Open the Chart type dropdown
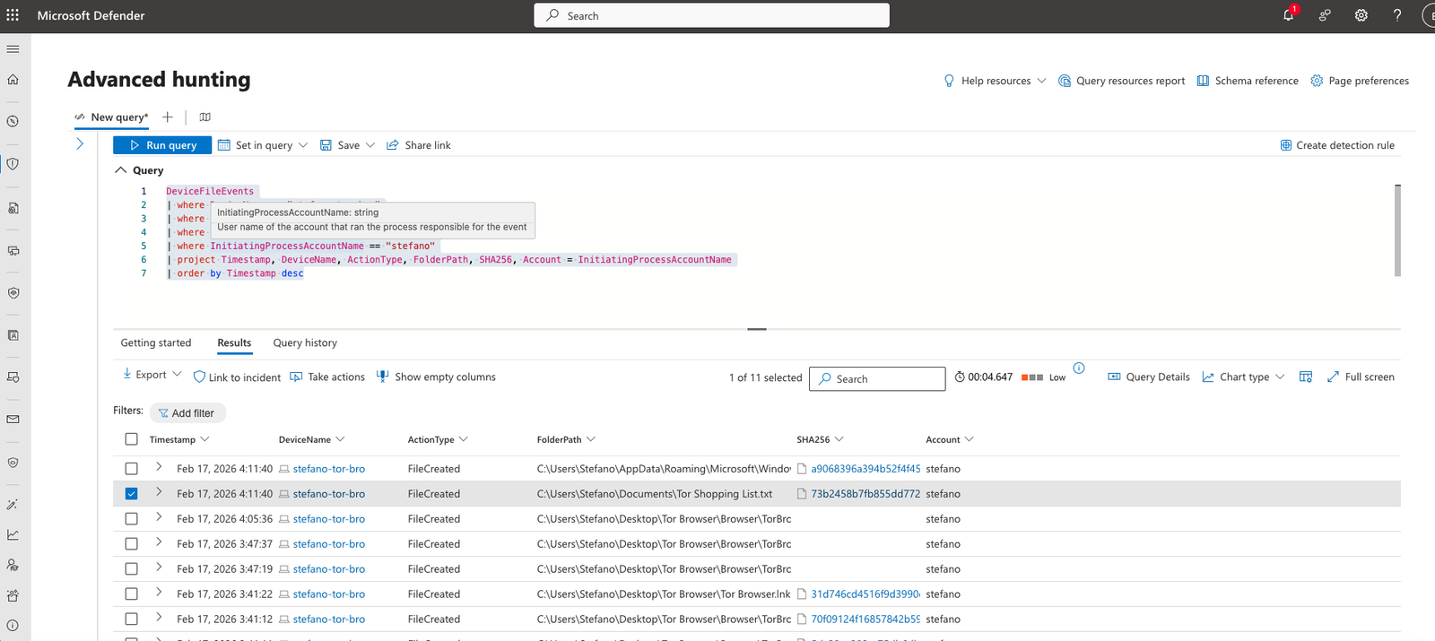This screenshot has width=1435, height=641. coord(1243,377)
